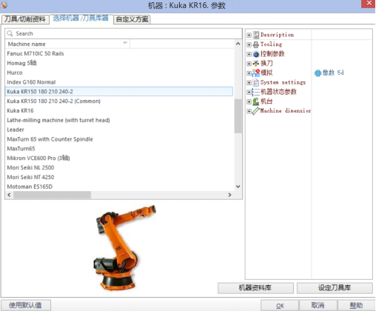Screen dimensions: 376x311
Task: Expand the 换刀 node
Action: tap(249, 64)
